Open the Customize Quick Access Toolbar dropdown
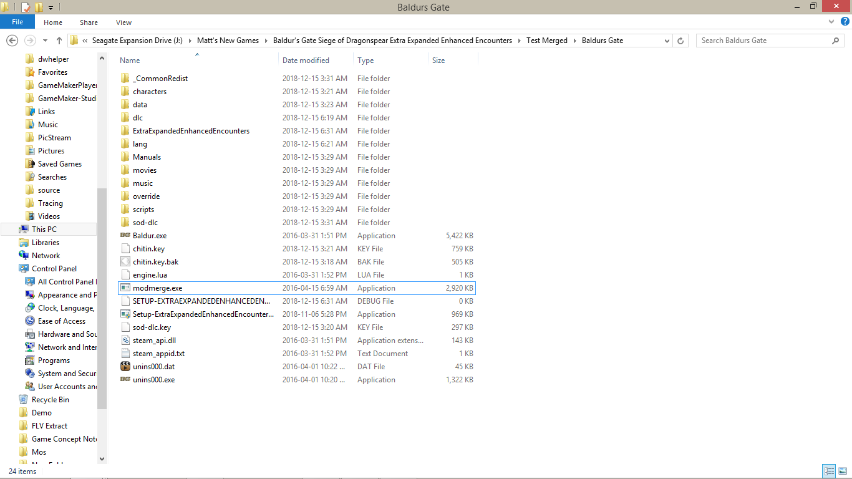The width and height of the screenshot is (852, 479). [51, 8]
